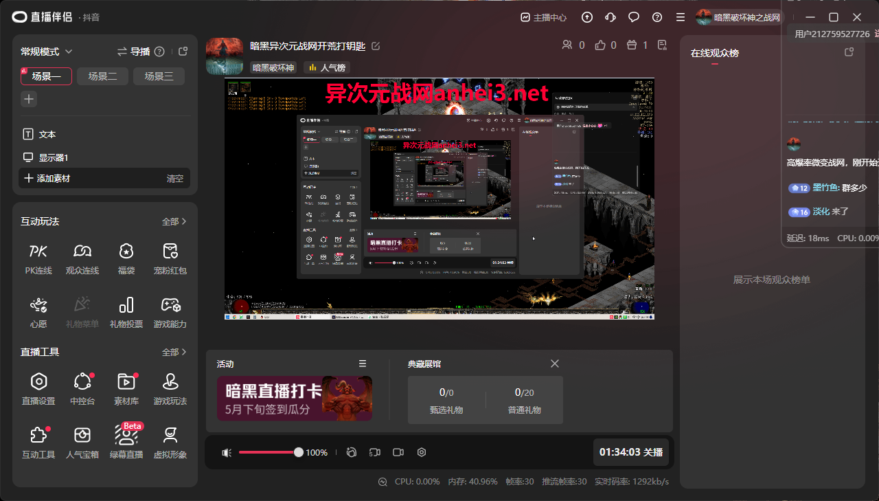Adjust the volume slider handle
The width and height of the screenshot is (879, 501).
coord(299,452)
